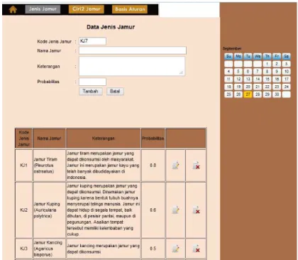Select date 10 in the calendar
This screenshot has width=298, height=260.
pos(286,72)
